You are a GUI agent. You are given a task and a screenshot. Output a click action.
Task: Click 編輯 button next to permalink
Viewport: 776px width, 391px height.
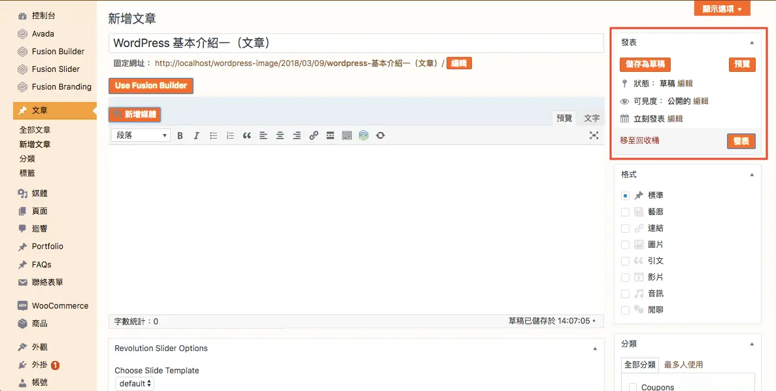pyautogui.click(x=459, y=63)
